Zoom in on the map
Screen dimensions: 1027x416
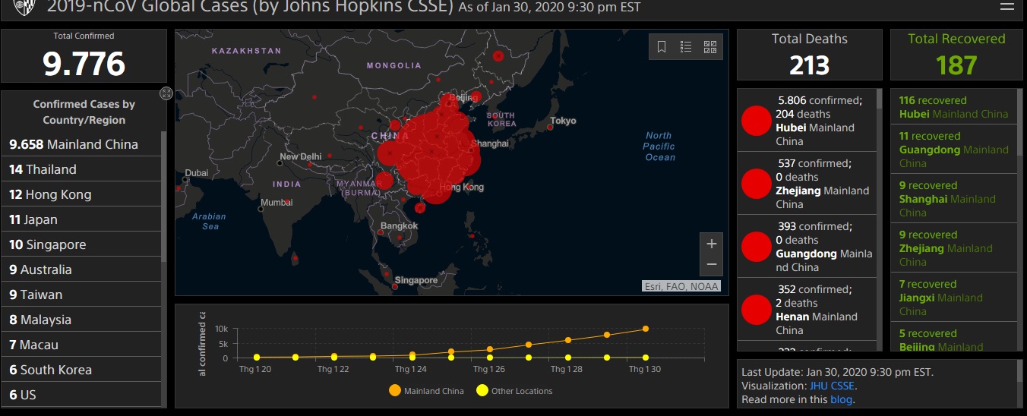pyautogui.click(x=711, y=244)
